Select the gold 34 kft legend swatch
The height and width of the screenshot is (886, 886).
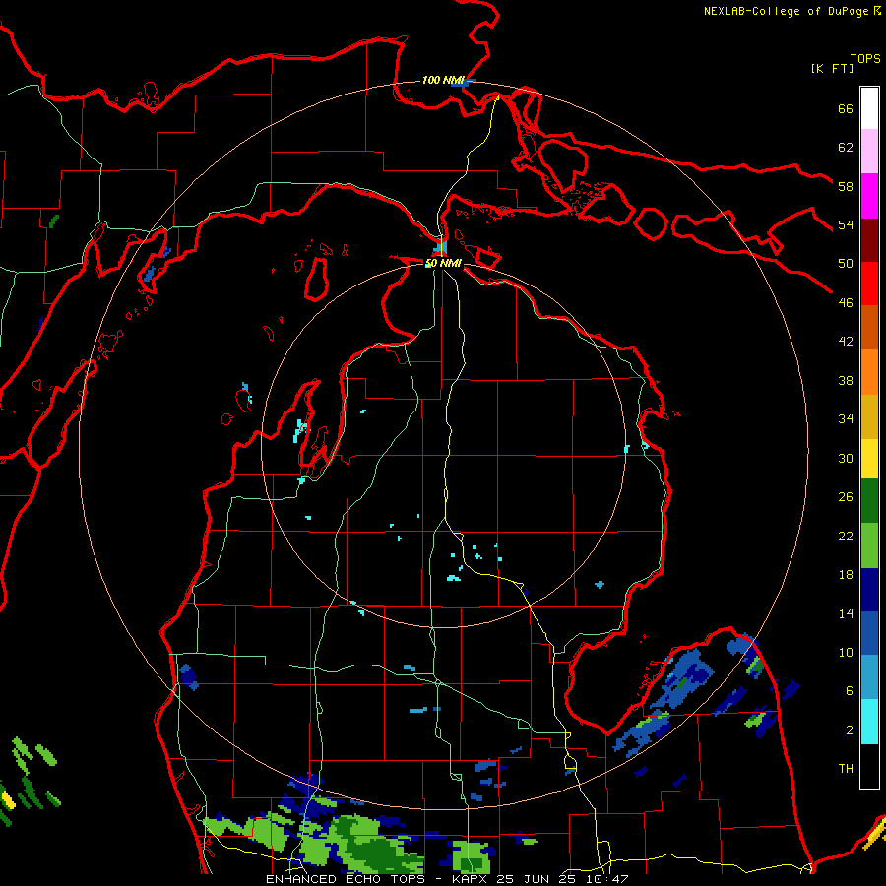tap(869, 416)
